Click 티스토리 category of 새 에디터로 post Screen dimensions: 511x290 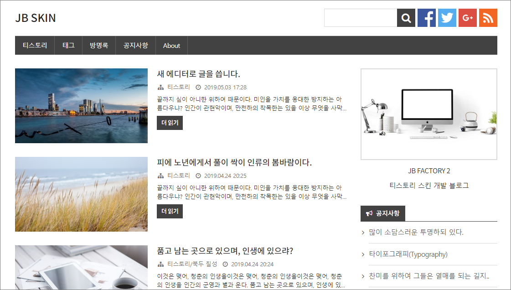(179, 87)
